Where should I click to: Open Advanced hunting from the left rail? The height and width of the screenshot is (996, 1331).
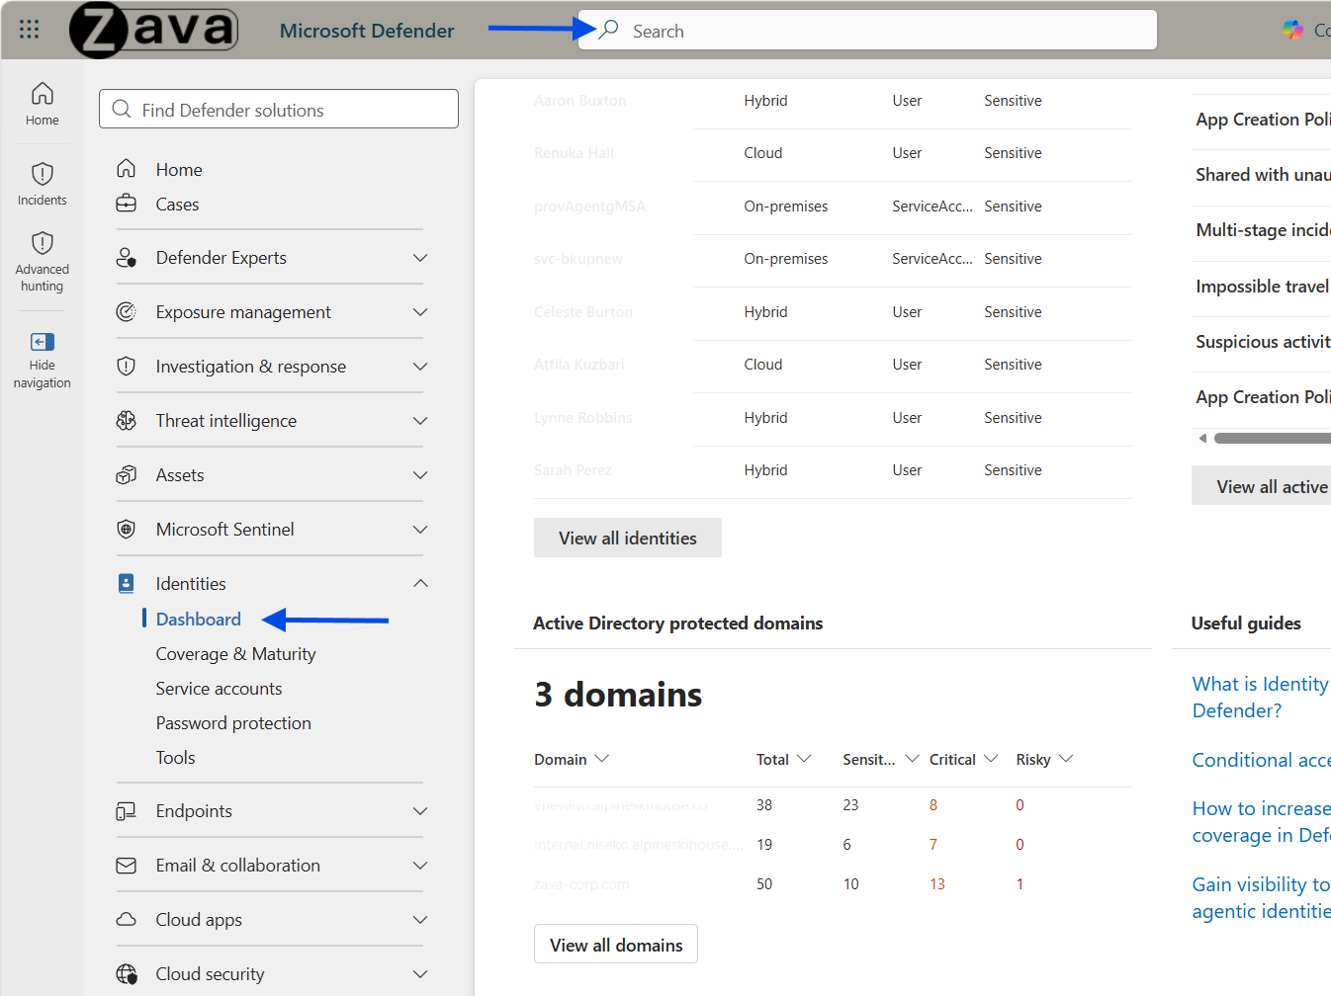[43, 262]
